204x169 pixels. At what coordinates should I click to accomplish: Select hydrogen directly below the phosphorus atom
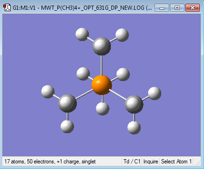(102, 108)
